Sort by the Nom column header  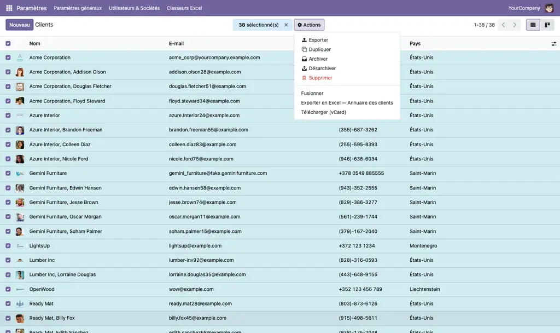click(x=34, y=44)
